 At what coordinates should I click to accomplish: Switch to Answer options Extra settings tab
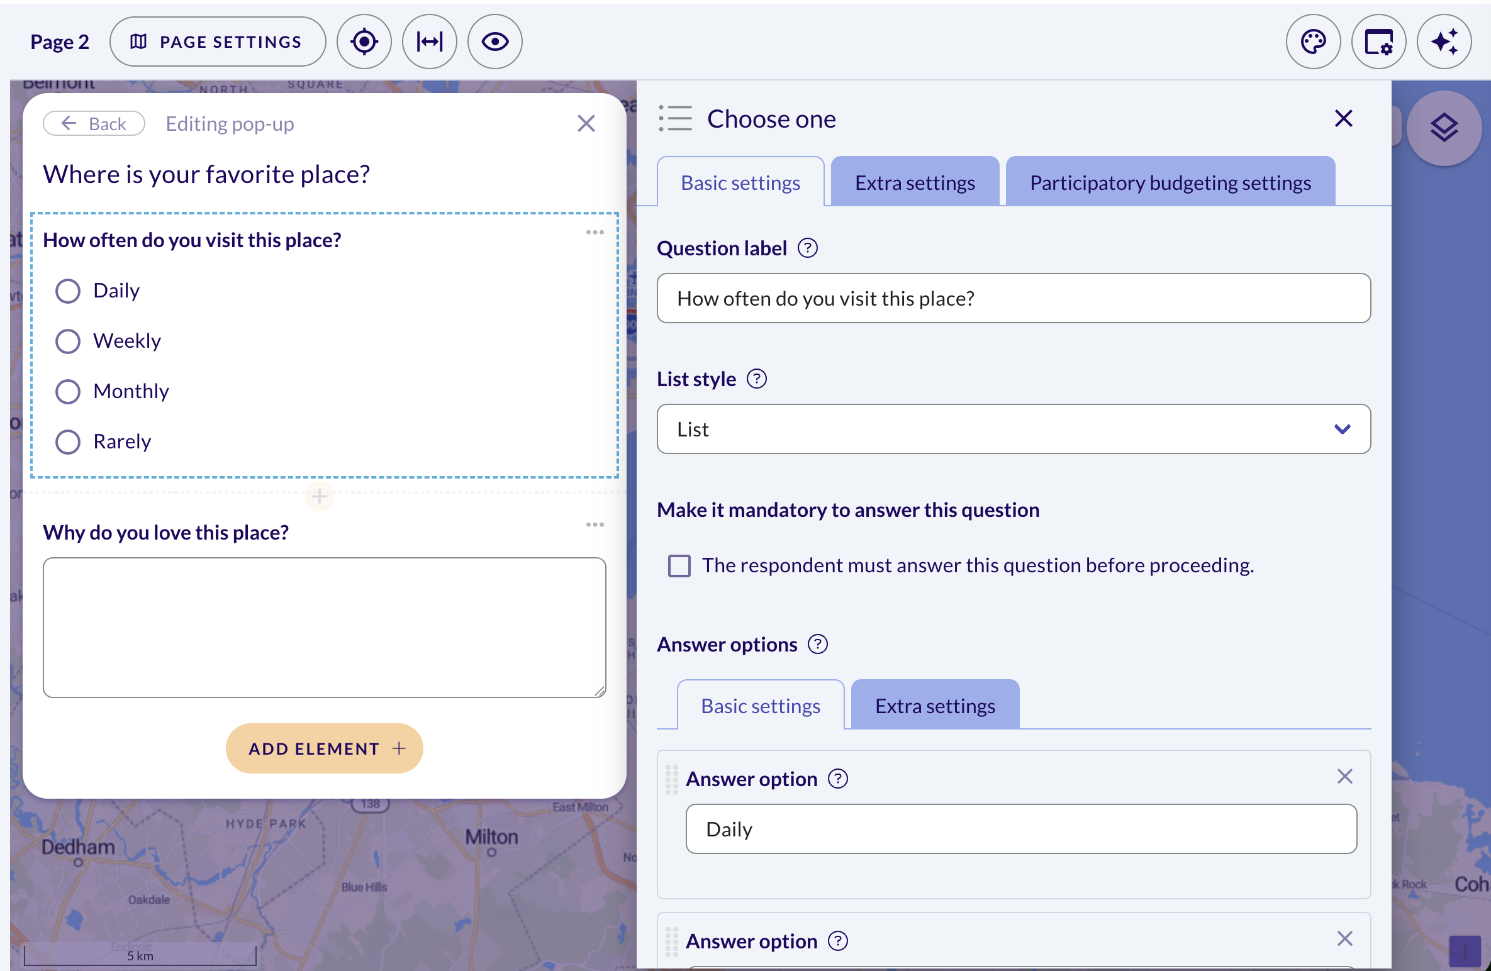point(935,705)
